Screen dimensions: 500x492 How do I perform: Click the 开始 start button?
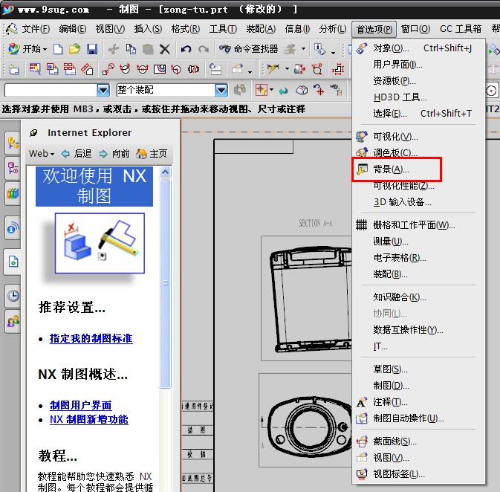[27, 49]
